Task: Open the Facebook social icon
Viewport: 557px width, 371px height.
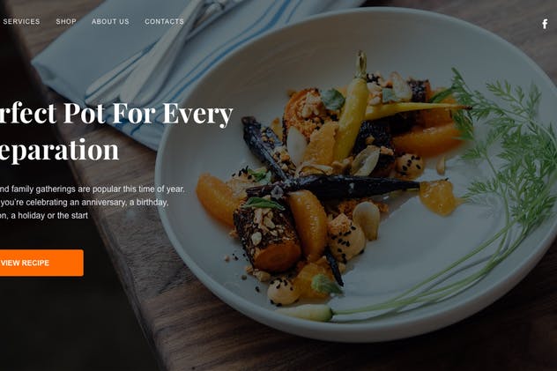Action: (545, 24)
